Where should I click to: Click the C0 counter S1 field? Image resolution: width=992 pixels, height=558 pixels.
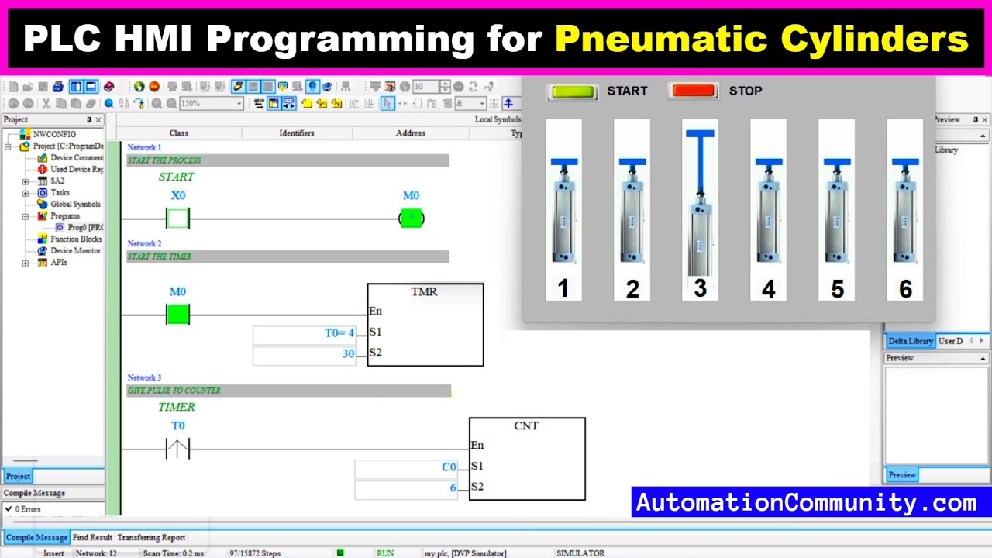[406, 468]
